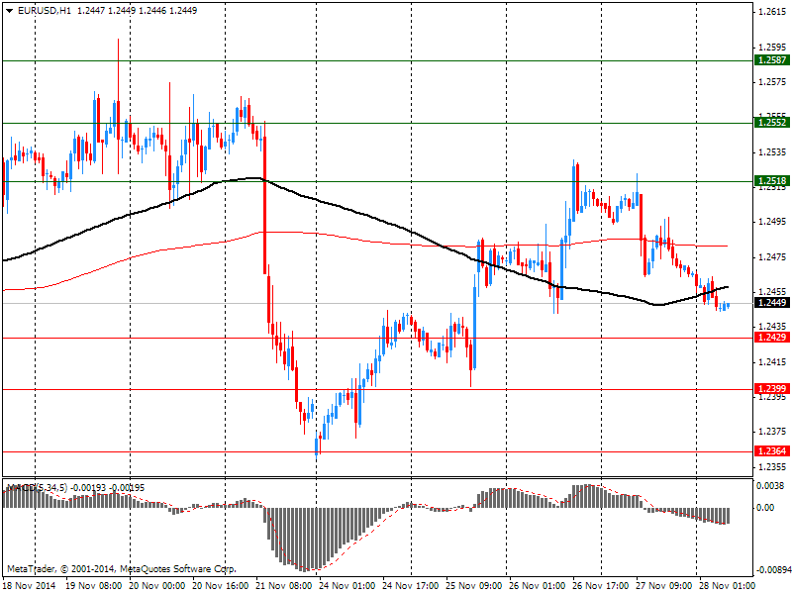Select the 1.2399 red support price label
Screen dimensions: 792x594
(771, 389)
